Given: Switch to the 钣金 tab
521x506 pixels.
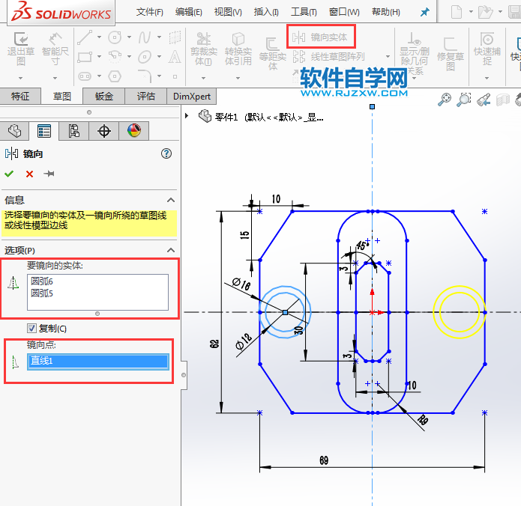Looking at the screenshot, I should [x=104, y=97].
